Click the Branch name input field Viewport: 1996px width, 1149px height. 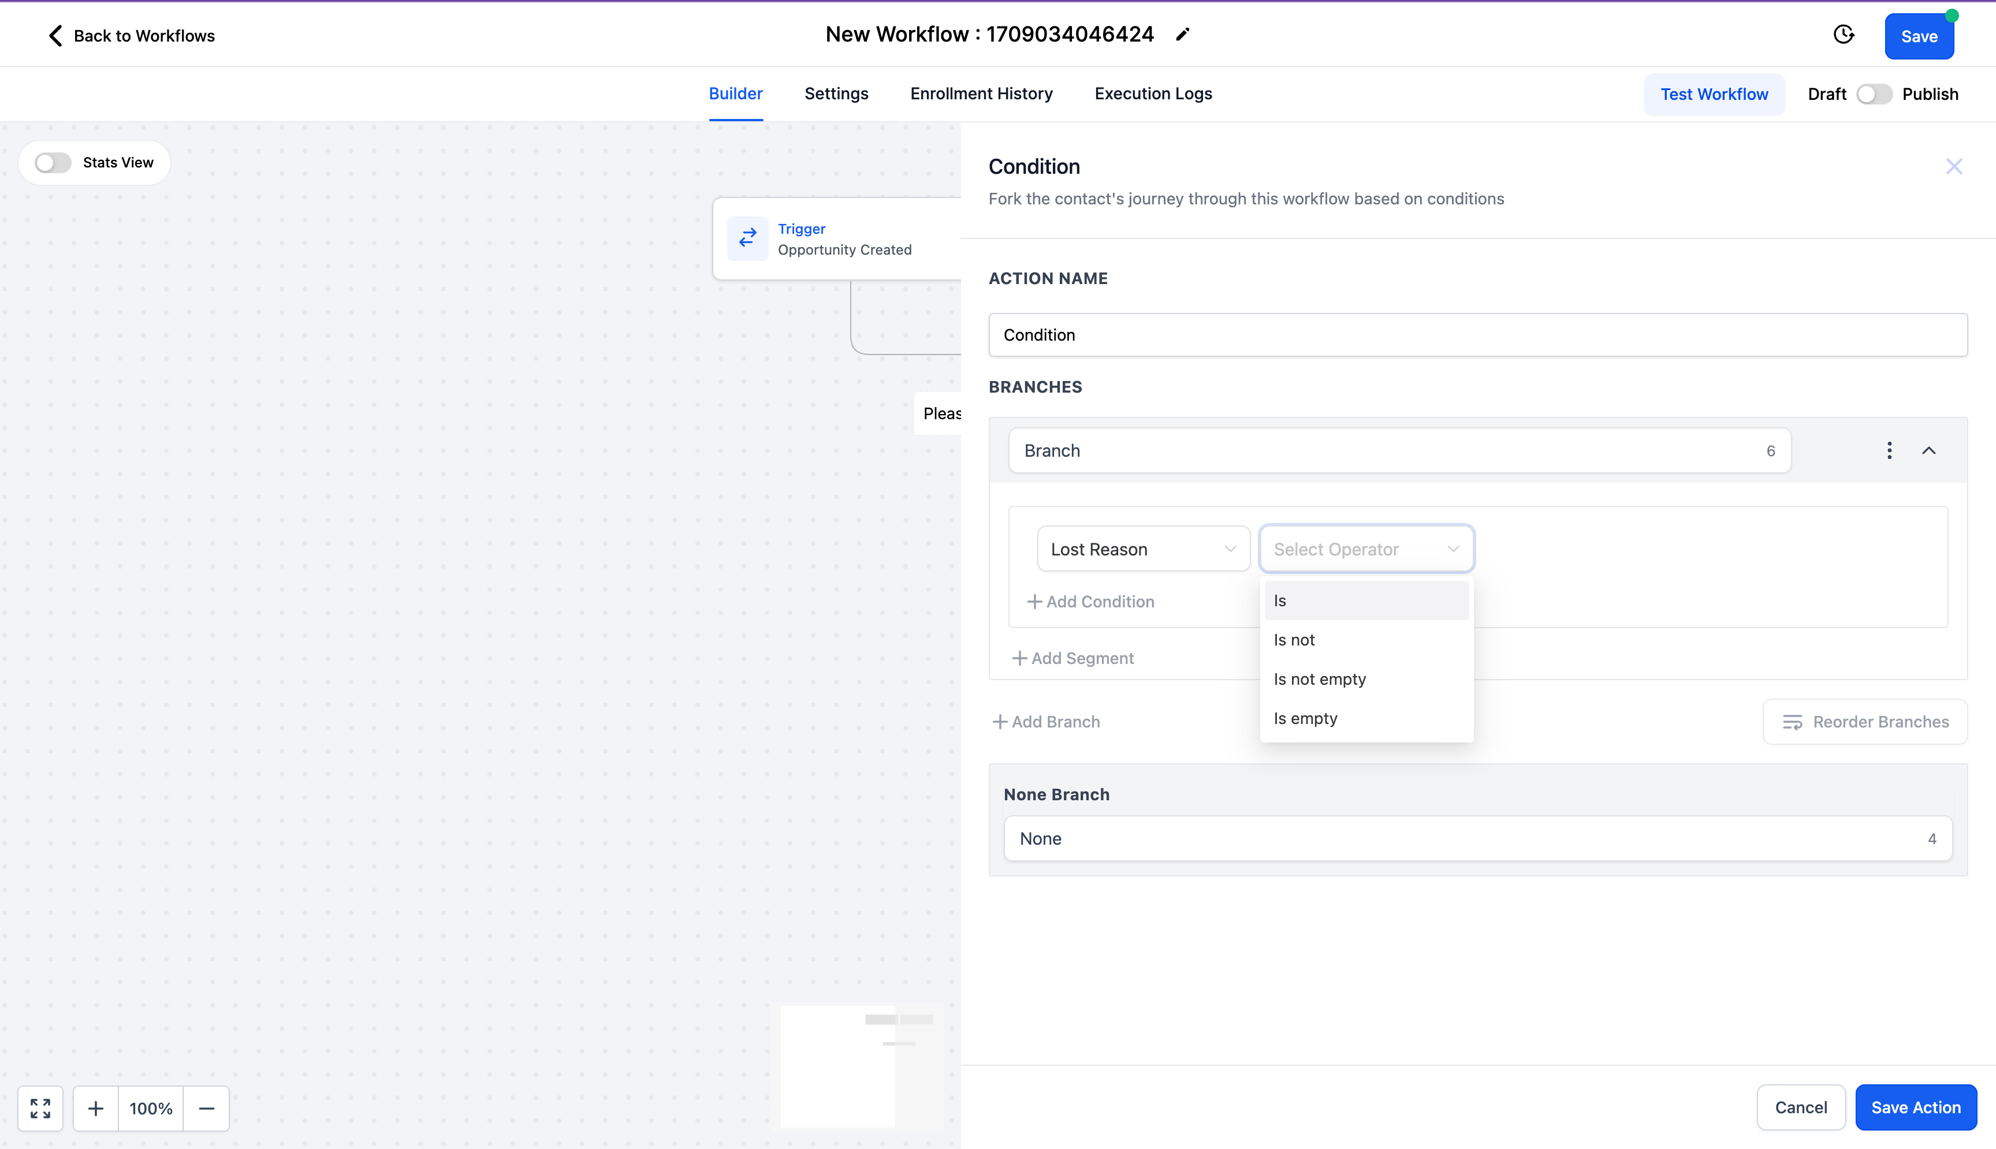point(1399,450)
